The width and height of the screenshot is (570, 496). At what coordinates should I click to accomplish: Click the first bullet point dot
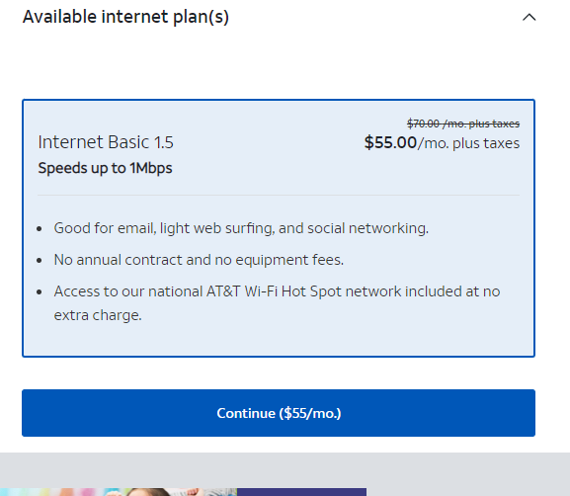(x=40, y=228)
